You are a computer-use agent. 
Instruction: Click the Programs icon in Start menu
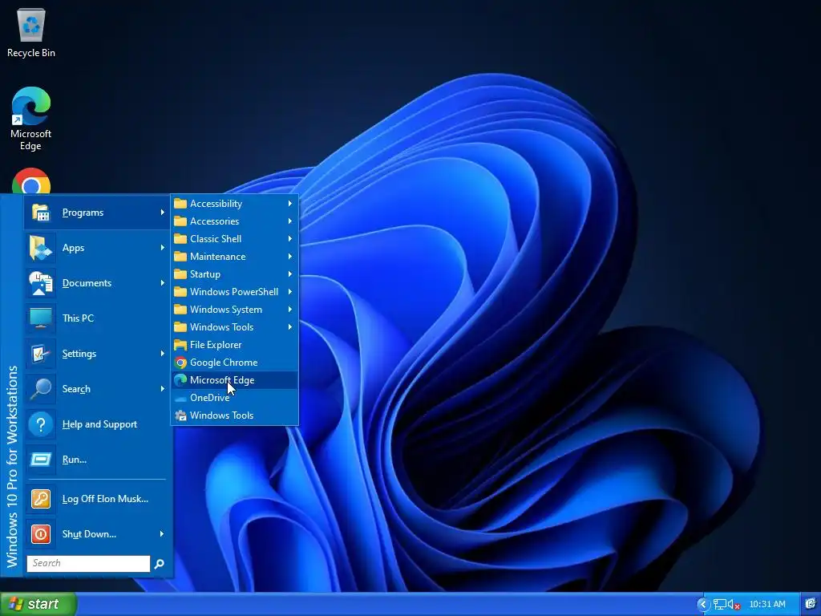point(40,213)
